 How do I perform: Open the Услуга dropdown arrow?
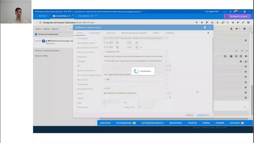point(166,93)
